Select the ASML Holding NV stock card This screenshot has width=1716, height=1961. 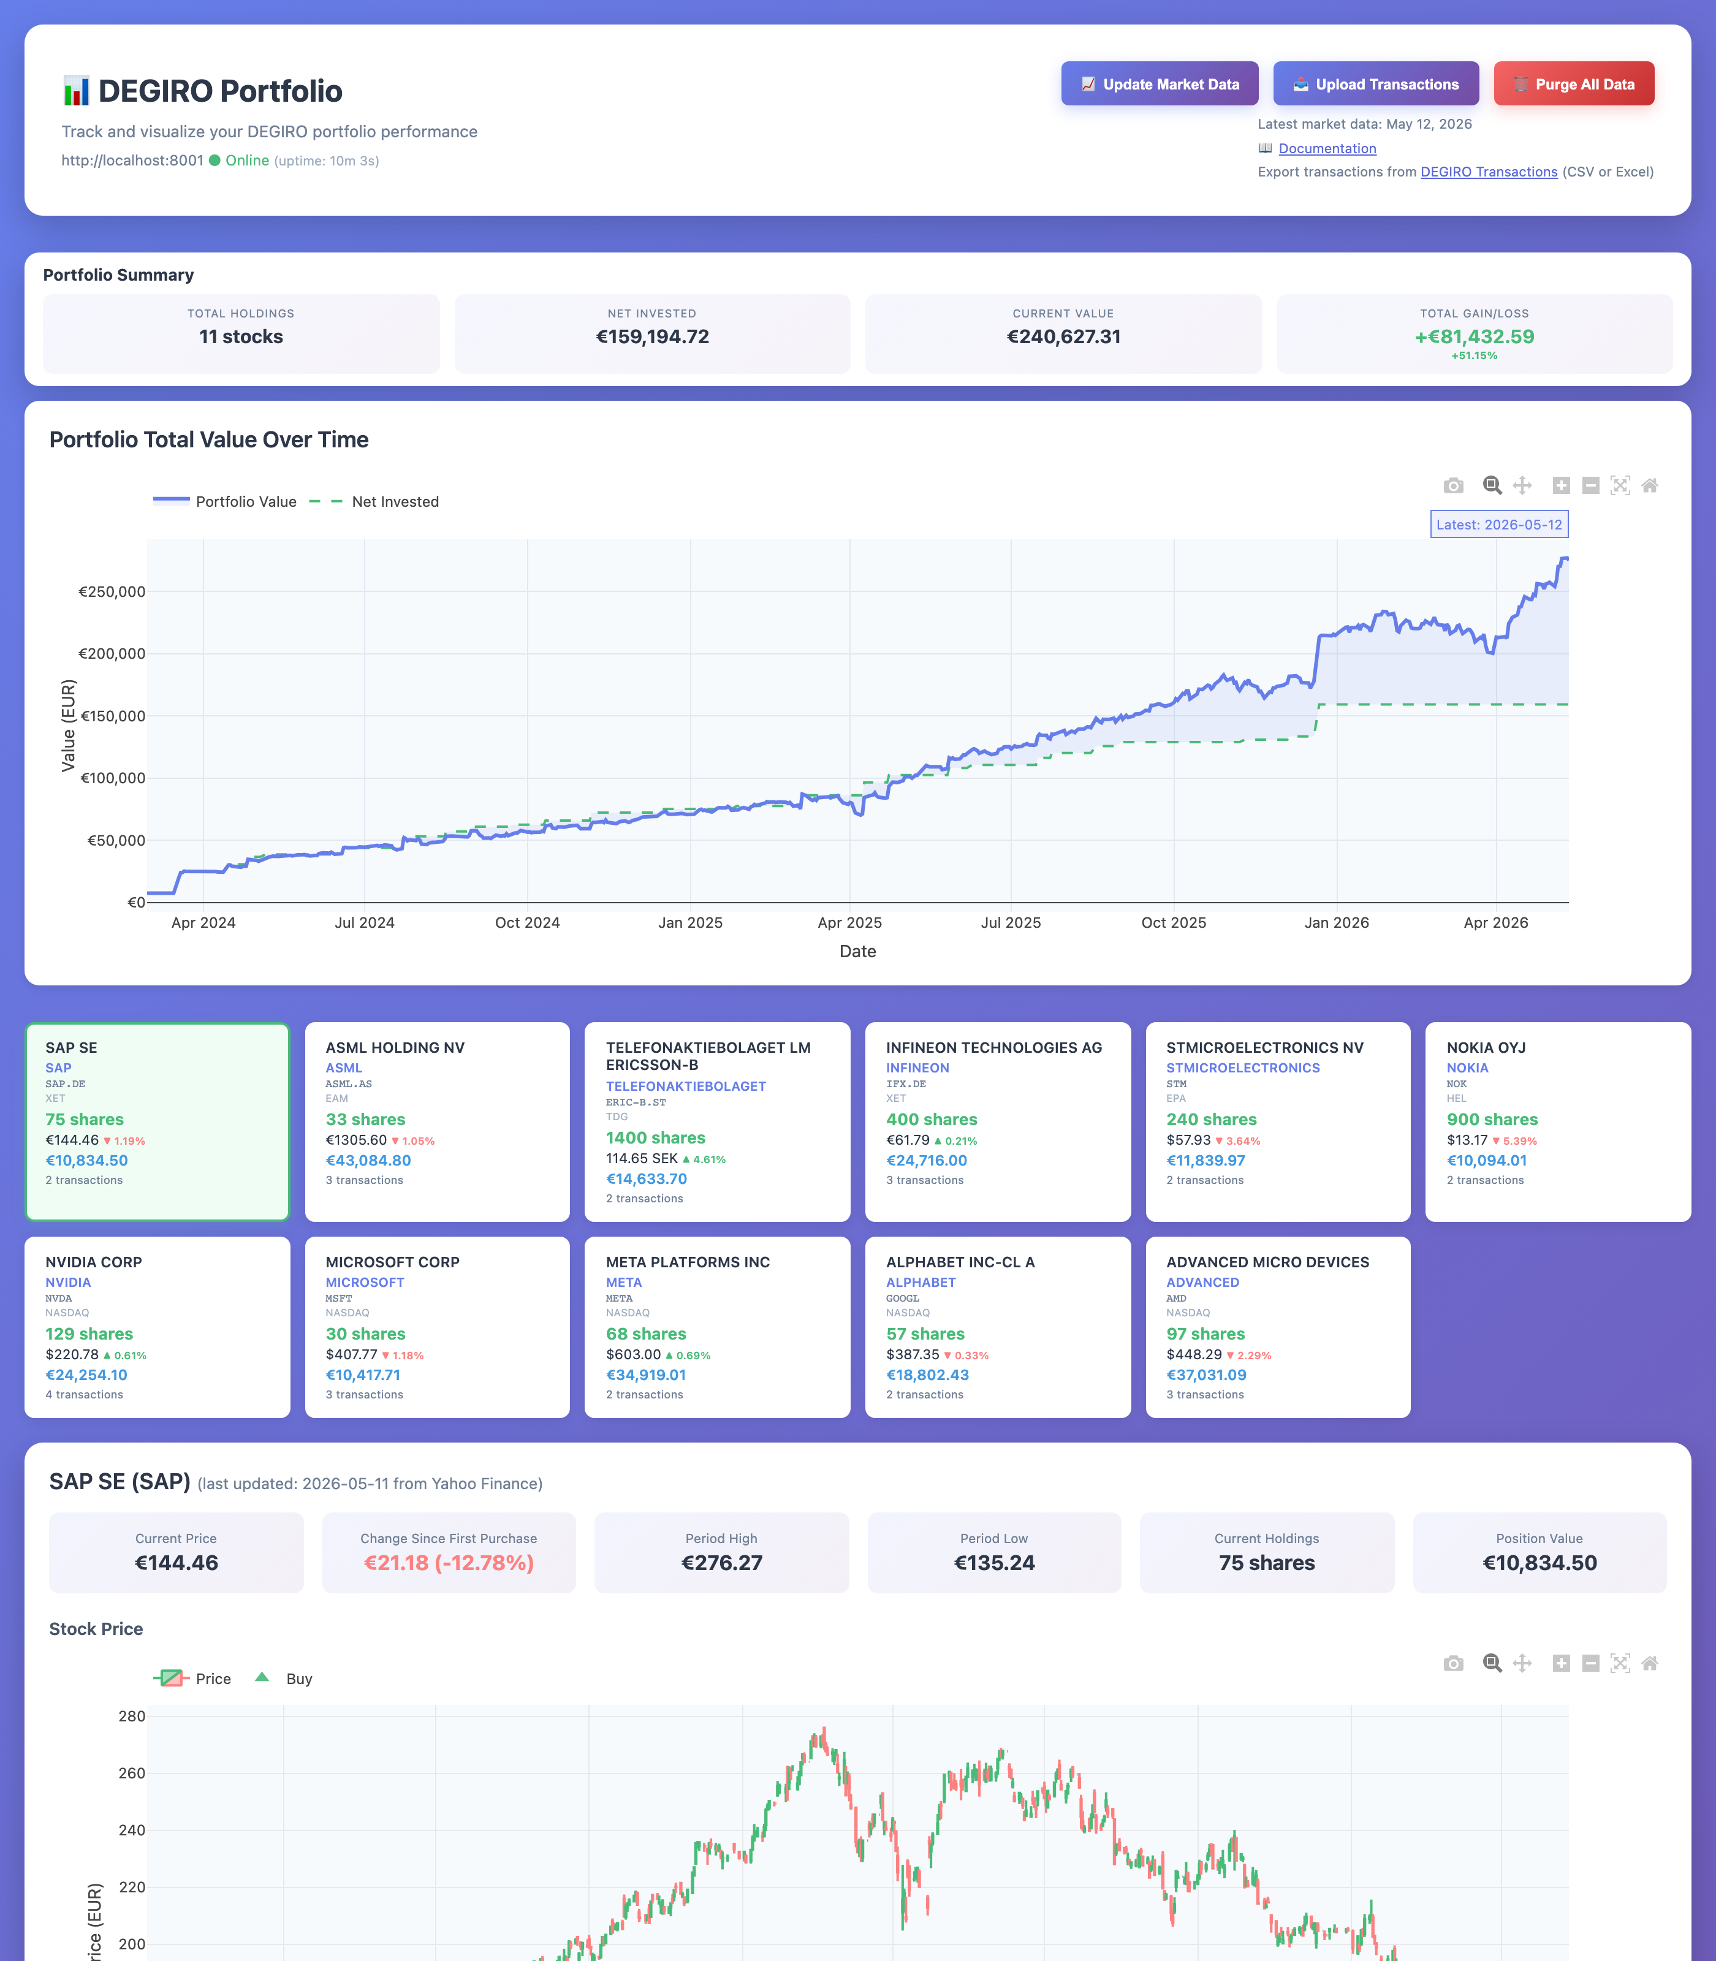click(x=438, y=1121)
